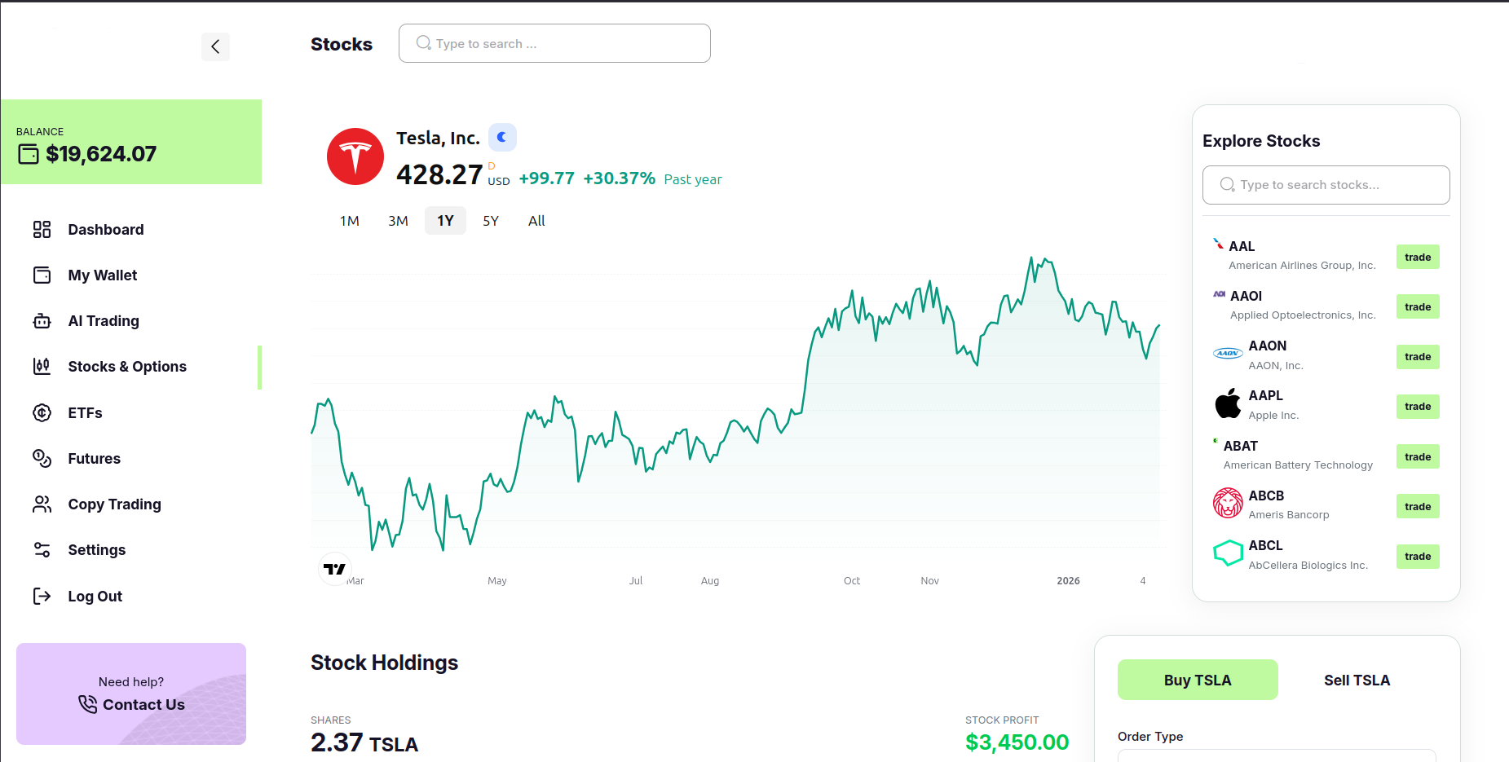This screenshot has height=762, width=1509.
Task: Open the ETFs page
Action: pos(85,412)
